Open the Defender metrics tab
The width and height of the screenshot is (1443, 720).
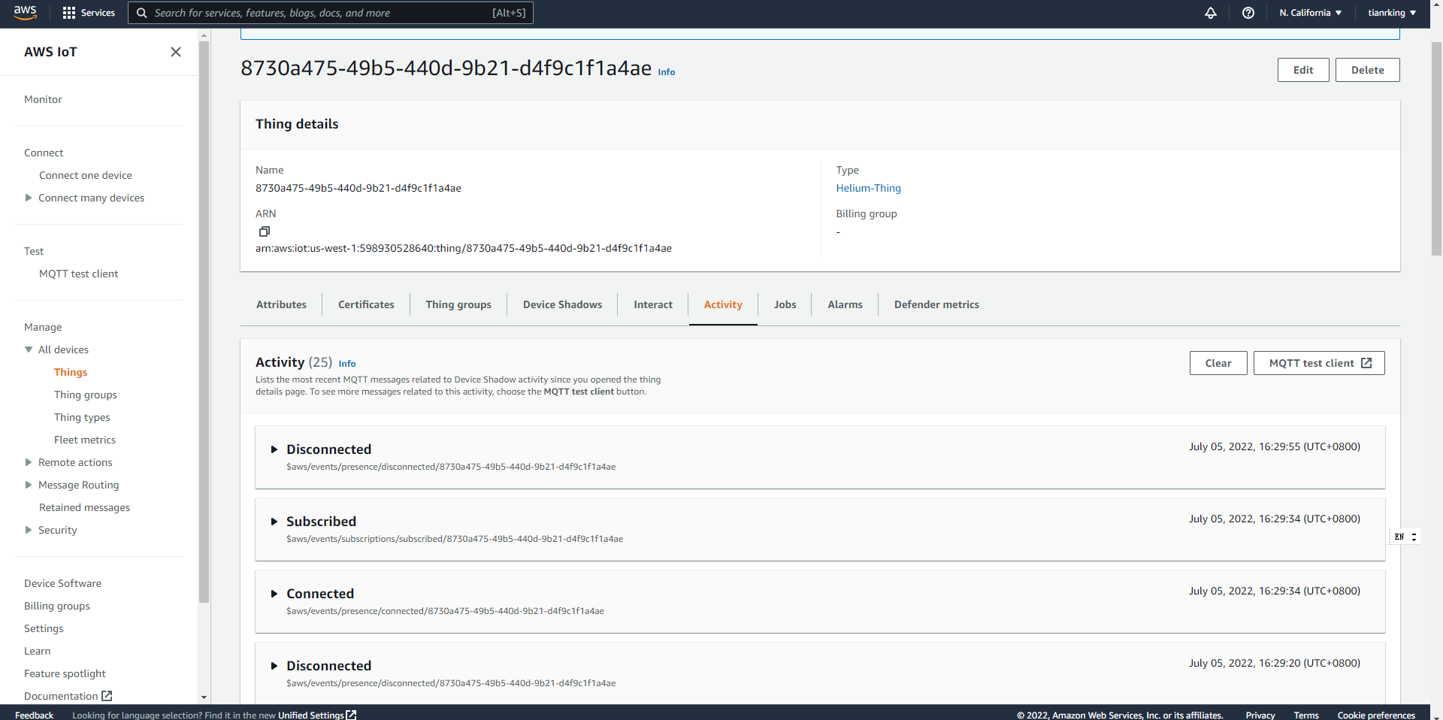pyautogui.click(x=936, y=304)
